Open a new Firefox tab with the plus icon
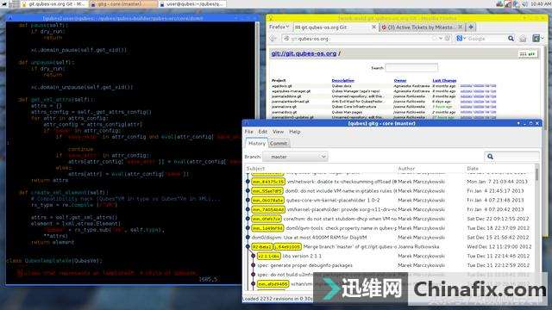Viewport: 552px width, 310px height. point(471,27)
